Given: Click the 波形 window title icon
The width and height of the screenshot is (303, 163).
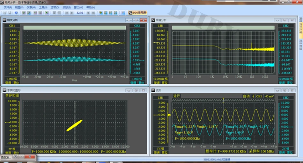Looking at the screenshot, I should 153,90.
